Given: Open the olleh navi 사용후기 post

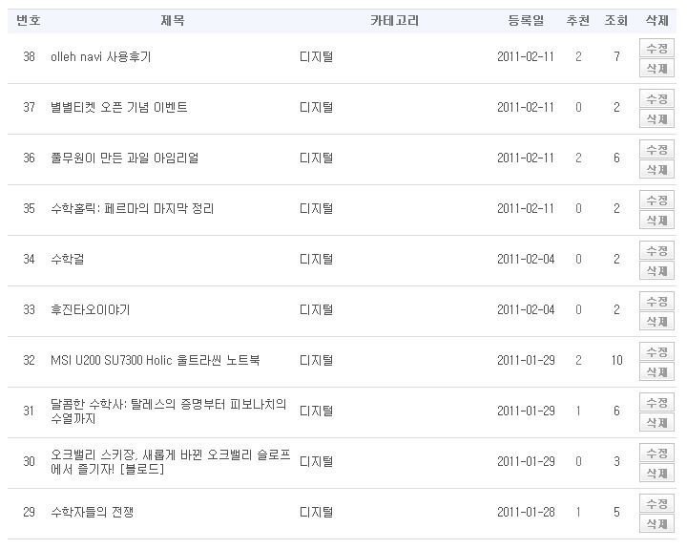Looking at the screenshot, I should (x=101, y=56).
